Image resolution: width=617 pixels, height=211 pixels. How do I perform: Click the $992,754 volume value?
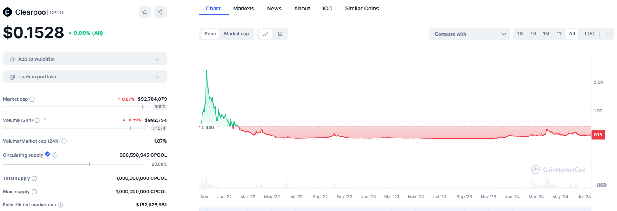[x=156, y=120]
